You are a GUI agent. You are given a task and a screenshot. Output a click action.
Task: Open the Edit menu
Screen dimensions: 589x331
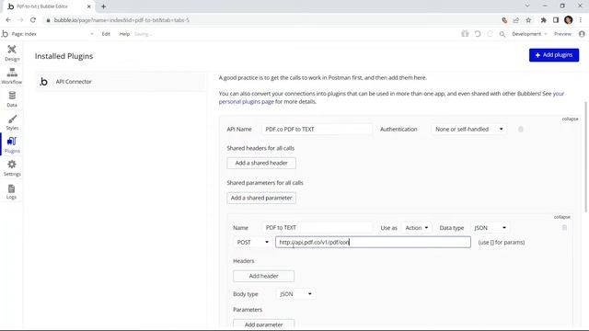pyautogui.click(x=106, y=34)
